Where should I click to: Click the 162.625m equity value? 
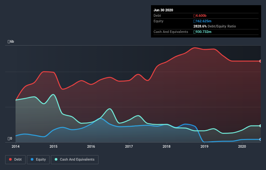point(202,21)
